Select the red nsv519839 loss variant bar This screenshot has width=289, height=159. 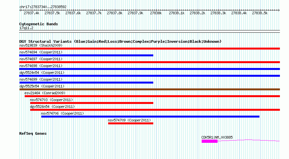149,49
